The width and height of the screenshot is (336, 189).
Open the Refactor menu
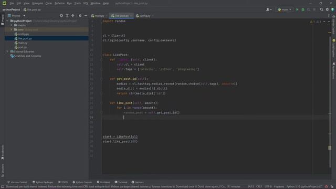click(59, 4)
